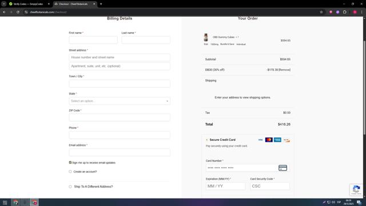Open the Windows Start button

tap(5, 202)
